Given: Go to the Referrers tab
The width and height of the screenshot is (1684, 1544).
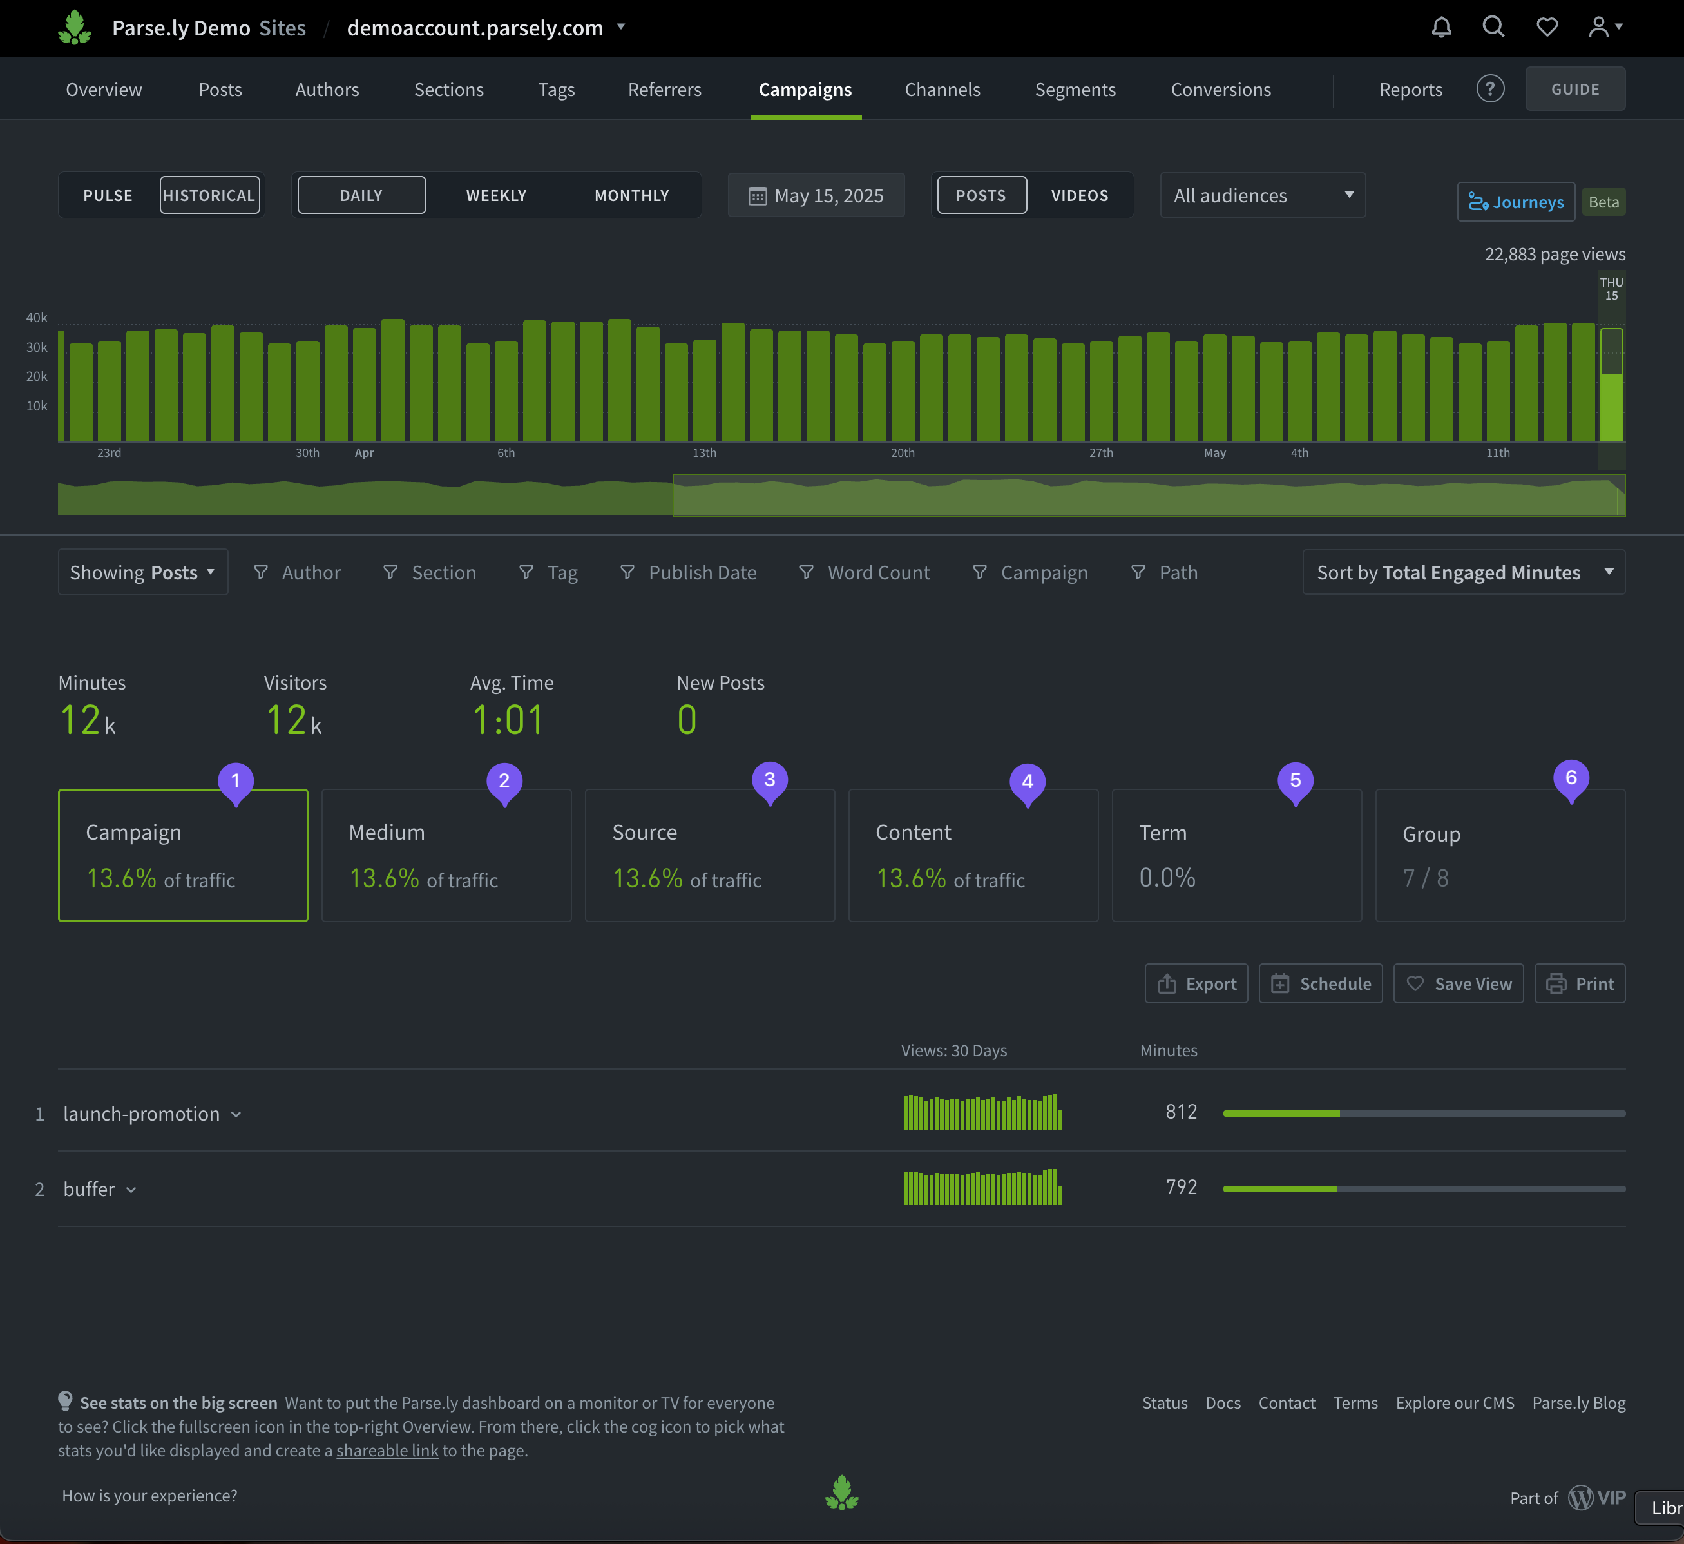Looking at the screenshot, I should pyautogui.click(x=665, y=90).
